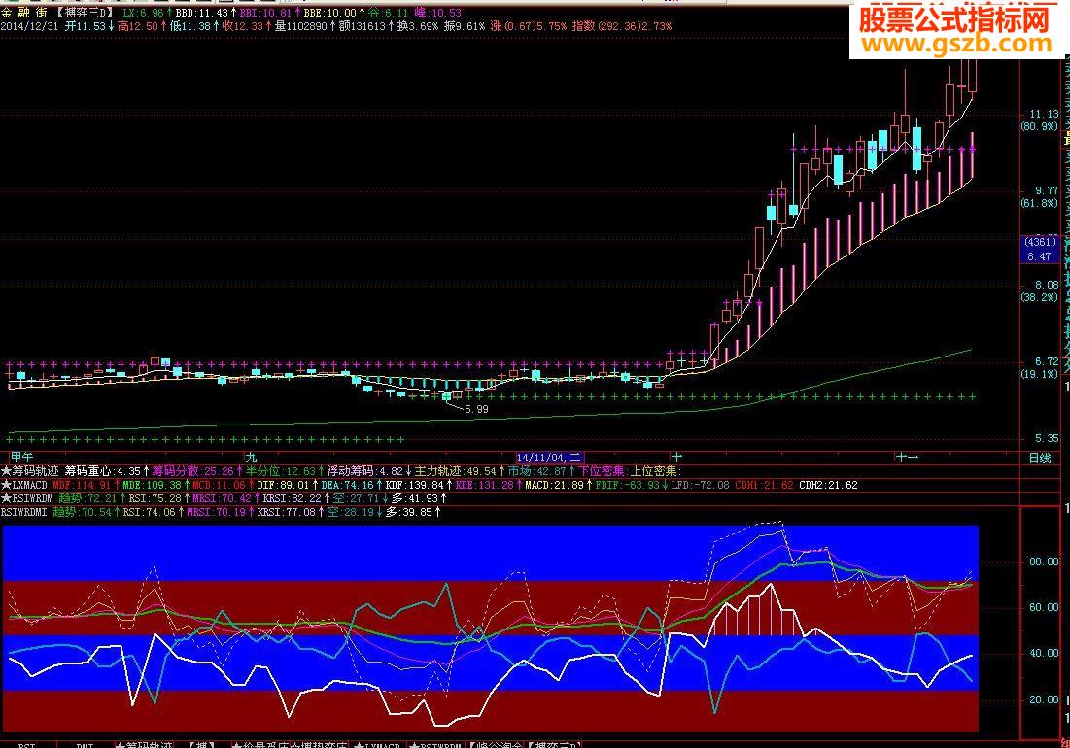Click the LX:6.96 value in the header
The image size is (1070, 748).
(x=143, y=13)
